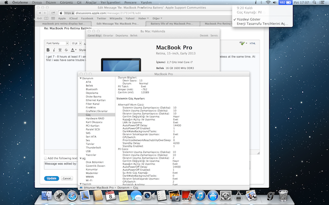Open Notification Center icon

pyautogui.click(x=322, y=3)
